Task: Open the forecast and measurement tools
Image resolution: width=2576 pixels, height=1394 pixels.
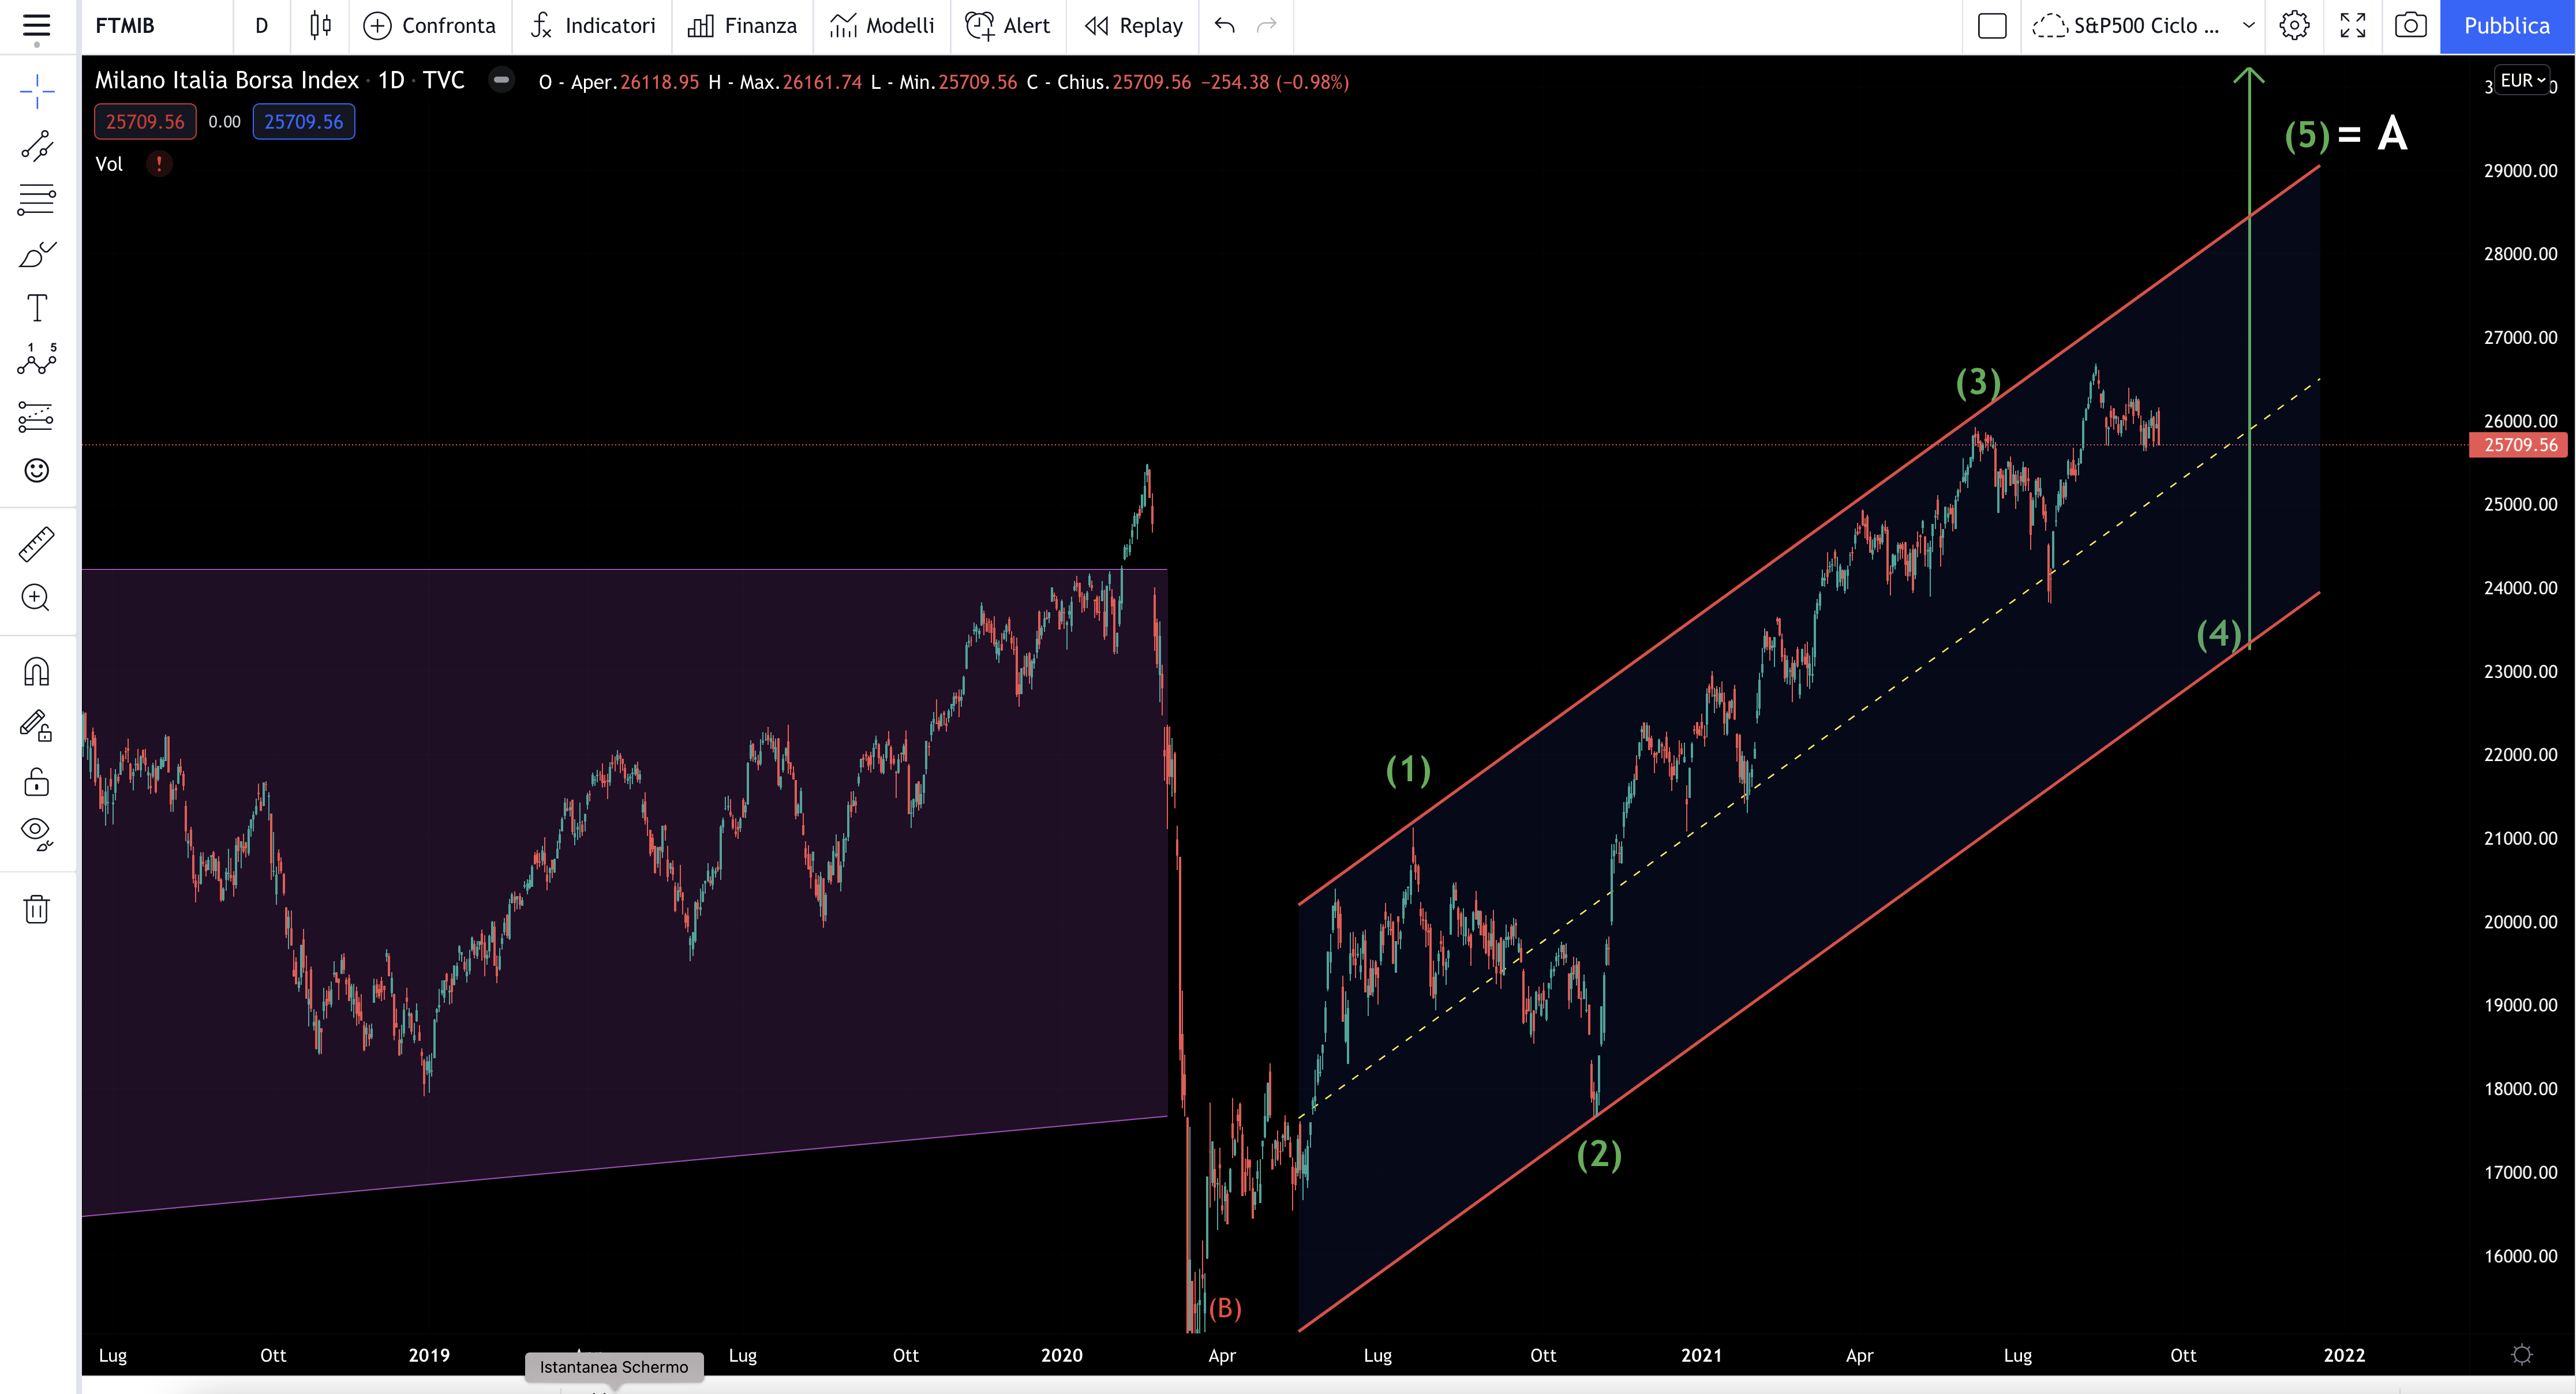Action: click(x=37, y=416)
